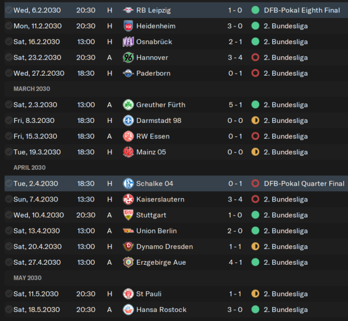This screenshot has width=348, height=321.
Task: Open the 3 - 4 result against Hannover
Action: tap(235, 58)
